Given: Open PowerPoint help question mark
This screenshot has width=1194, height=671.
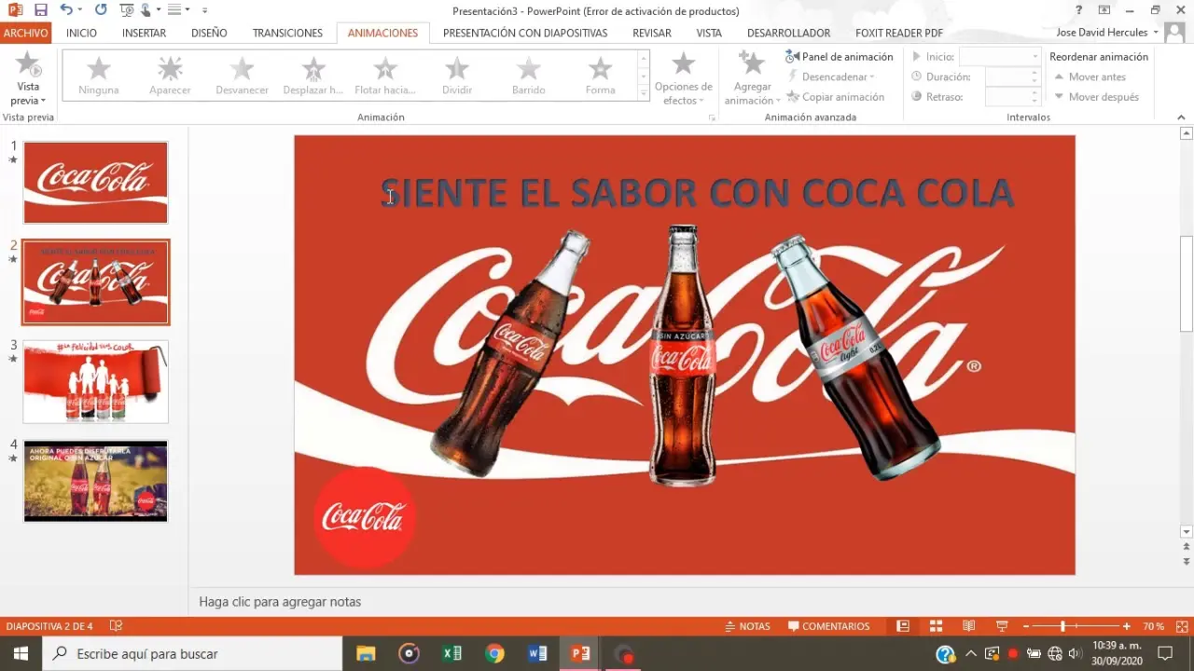Looking at the screenshot, I should tap(1079, 10).
